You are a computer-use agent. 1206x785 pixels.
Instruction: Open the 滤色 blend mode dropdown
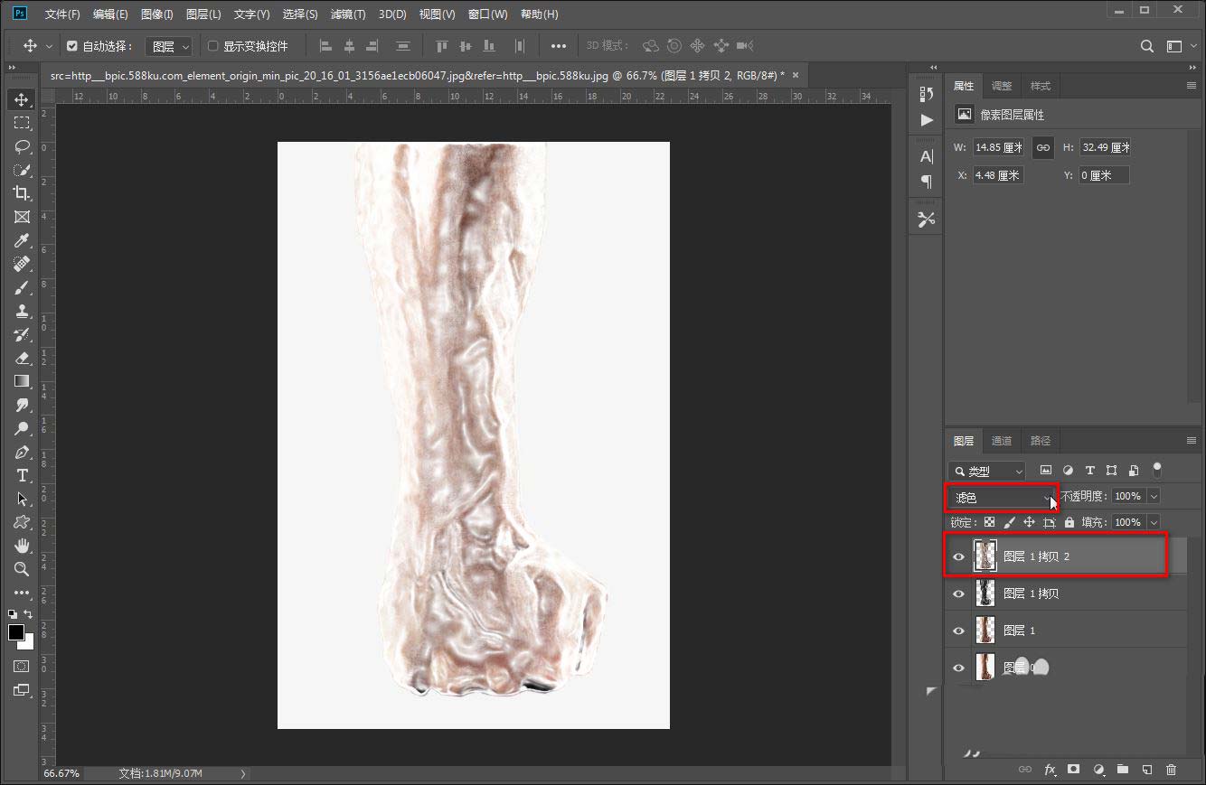1002,498
